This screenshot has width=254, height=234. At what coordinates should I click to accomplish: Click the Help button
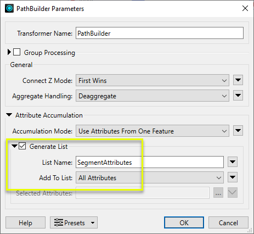point(25,222)
